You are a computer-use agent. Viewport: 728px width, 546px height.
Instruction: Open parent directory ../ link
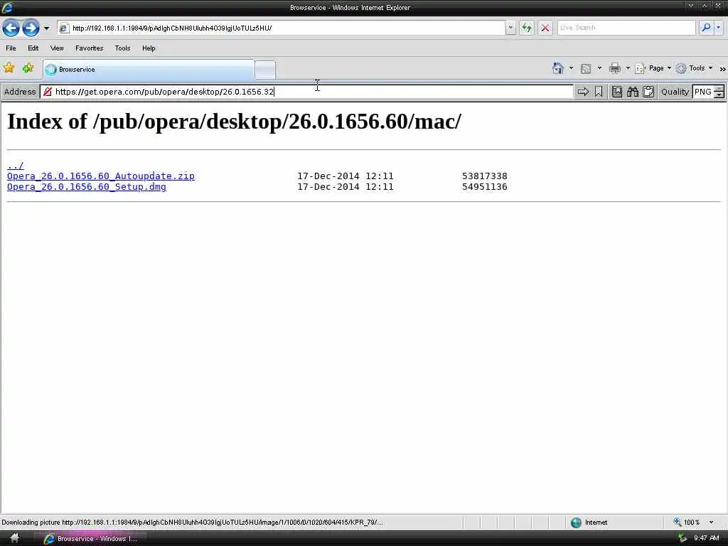[16, 165]
